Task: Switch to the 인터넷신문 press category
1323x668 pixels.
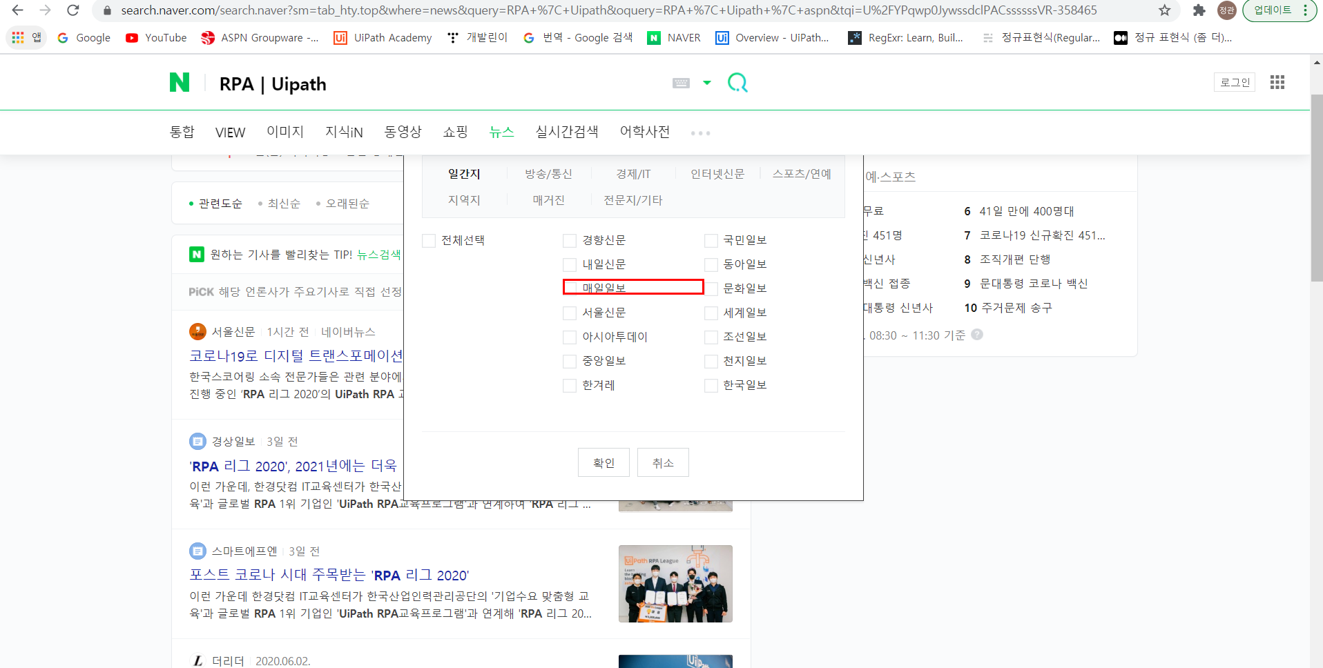Action: point(717,174)
